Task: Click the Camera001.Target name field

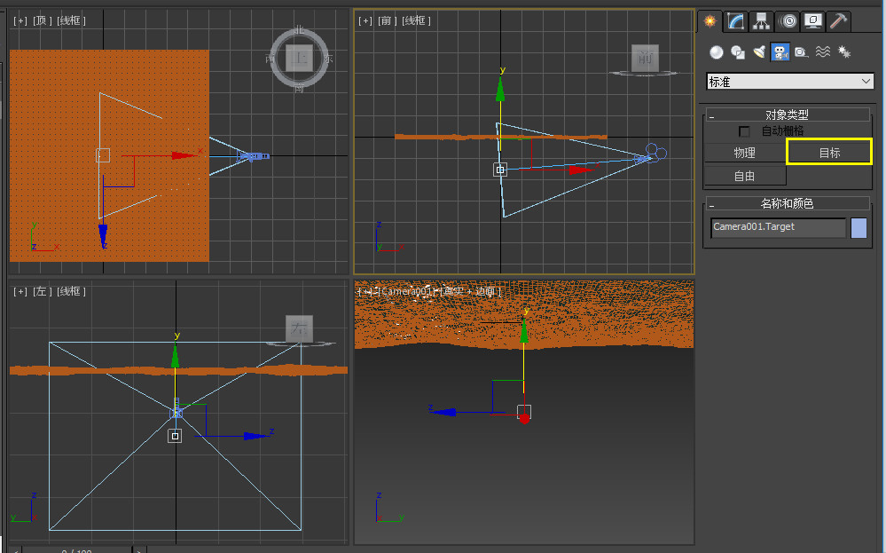Action: tap(778, 228)
